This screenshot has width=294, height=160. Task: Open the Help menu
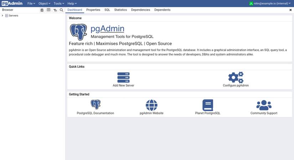(72, 3)
